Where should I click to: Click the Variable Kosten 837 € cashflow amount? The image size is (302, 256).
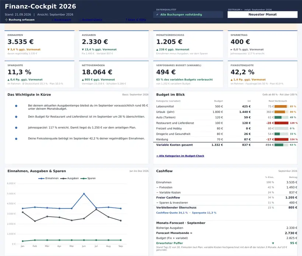pyautogui.click(x=293, y=192)
